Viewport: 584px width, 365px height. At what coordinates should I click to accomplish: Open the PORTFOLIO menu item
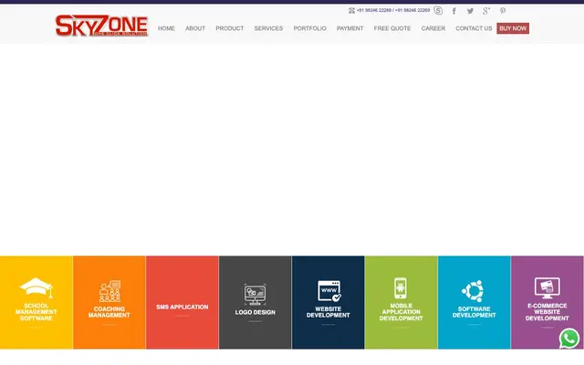310,28
